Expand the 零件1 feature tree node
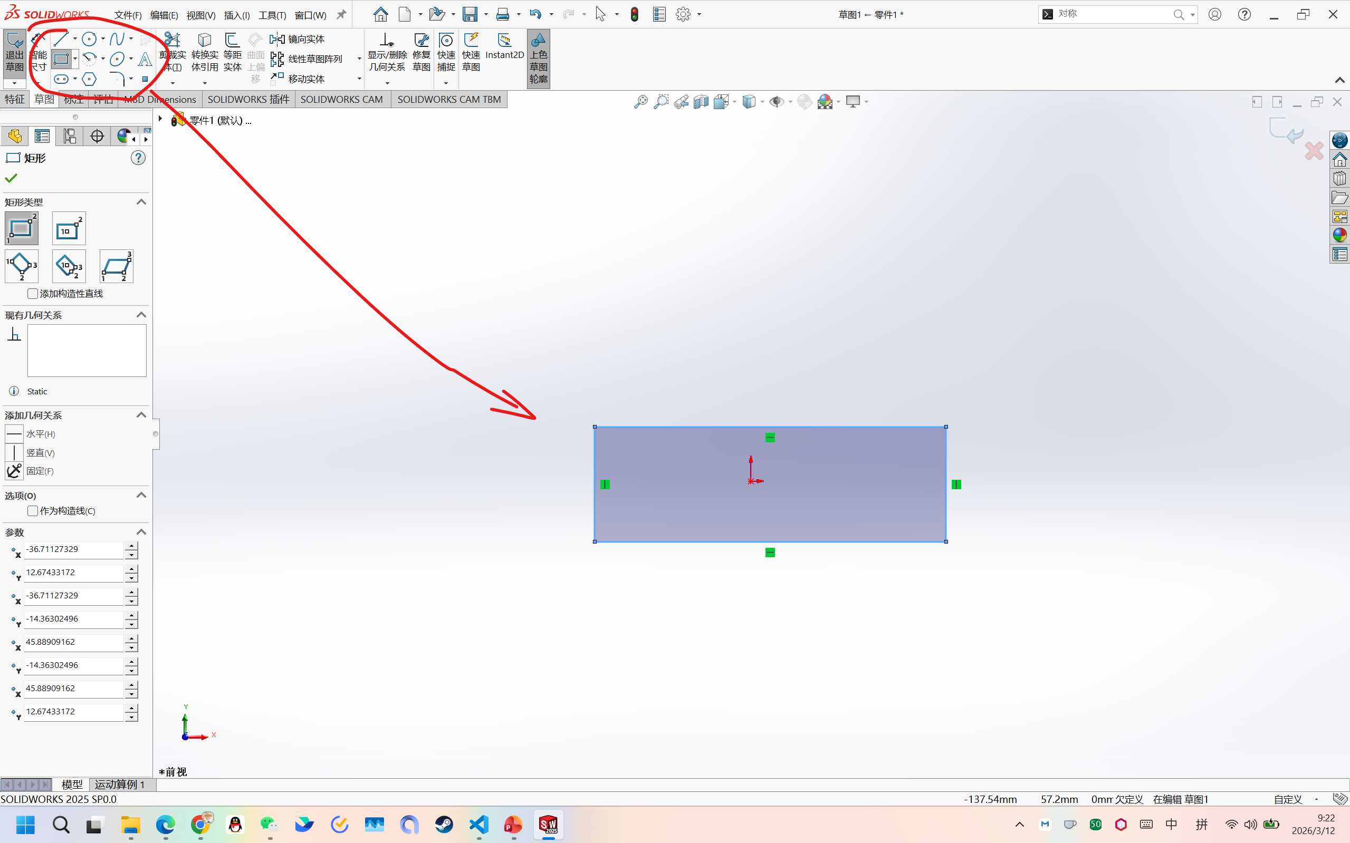Image resolution: width=1350 pixels, height=843 pixels. click(x=160, y=119)
